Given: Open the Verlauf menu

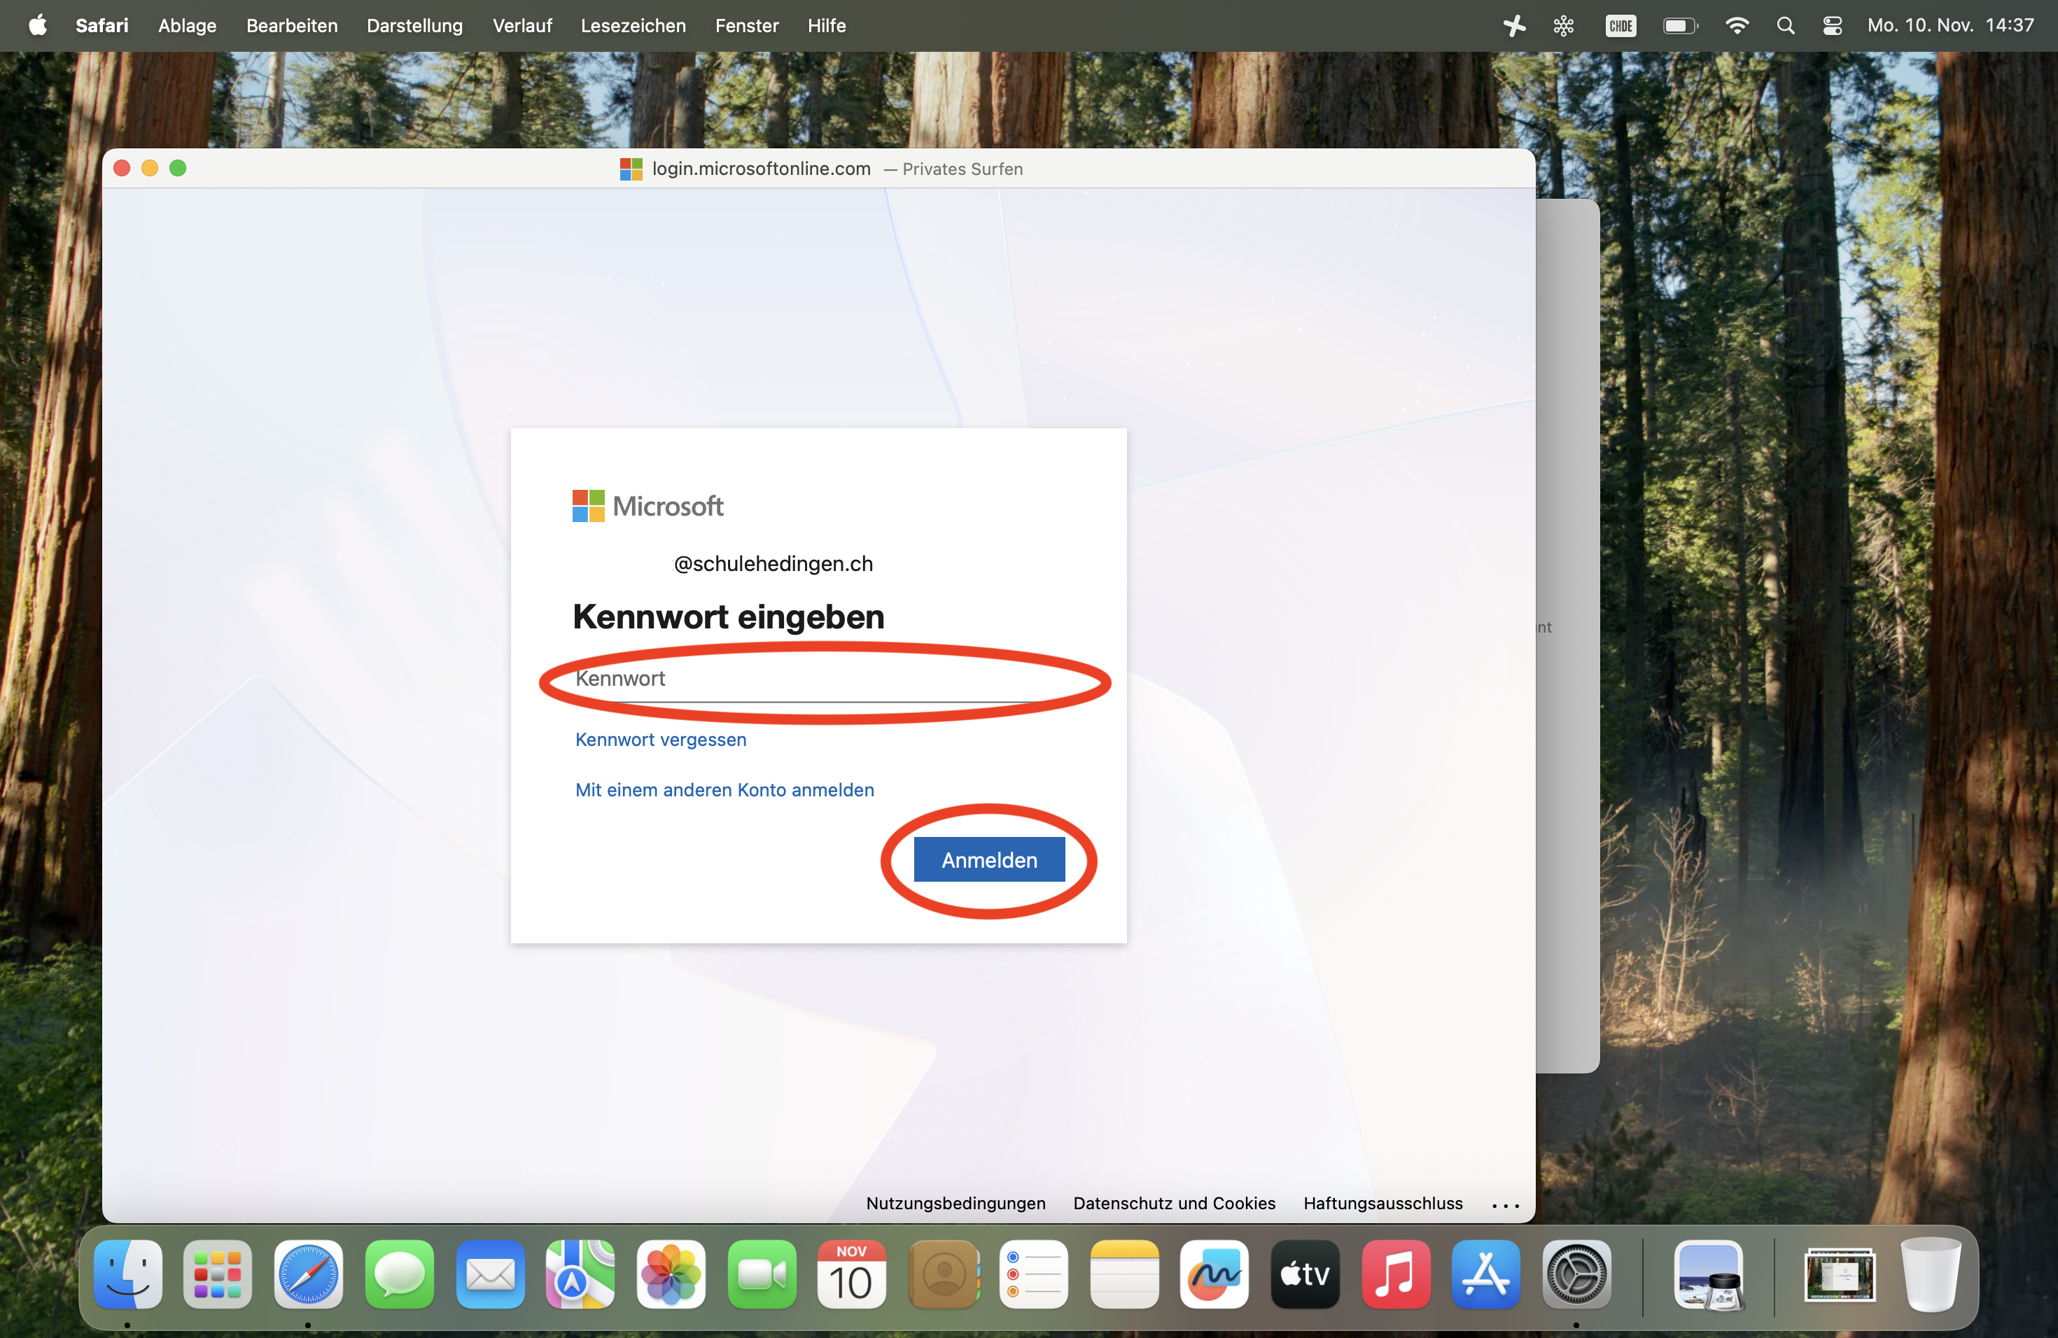Looking at the screenshot, I should [521, 25].
